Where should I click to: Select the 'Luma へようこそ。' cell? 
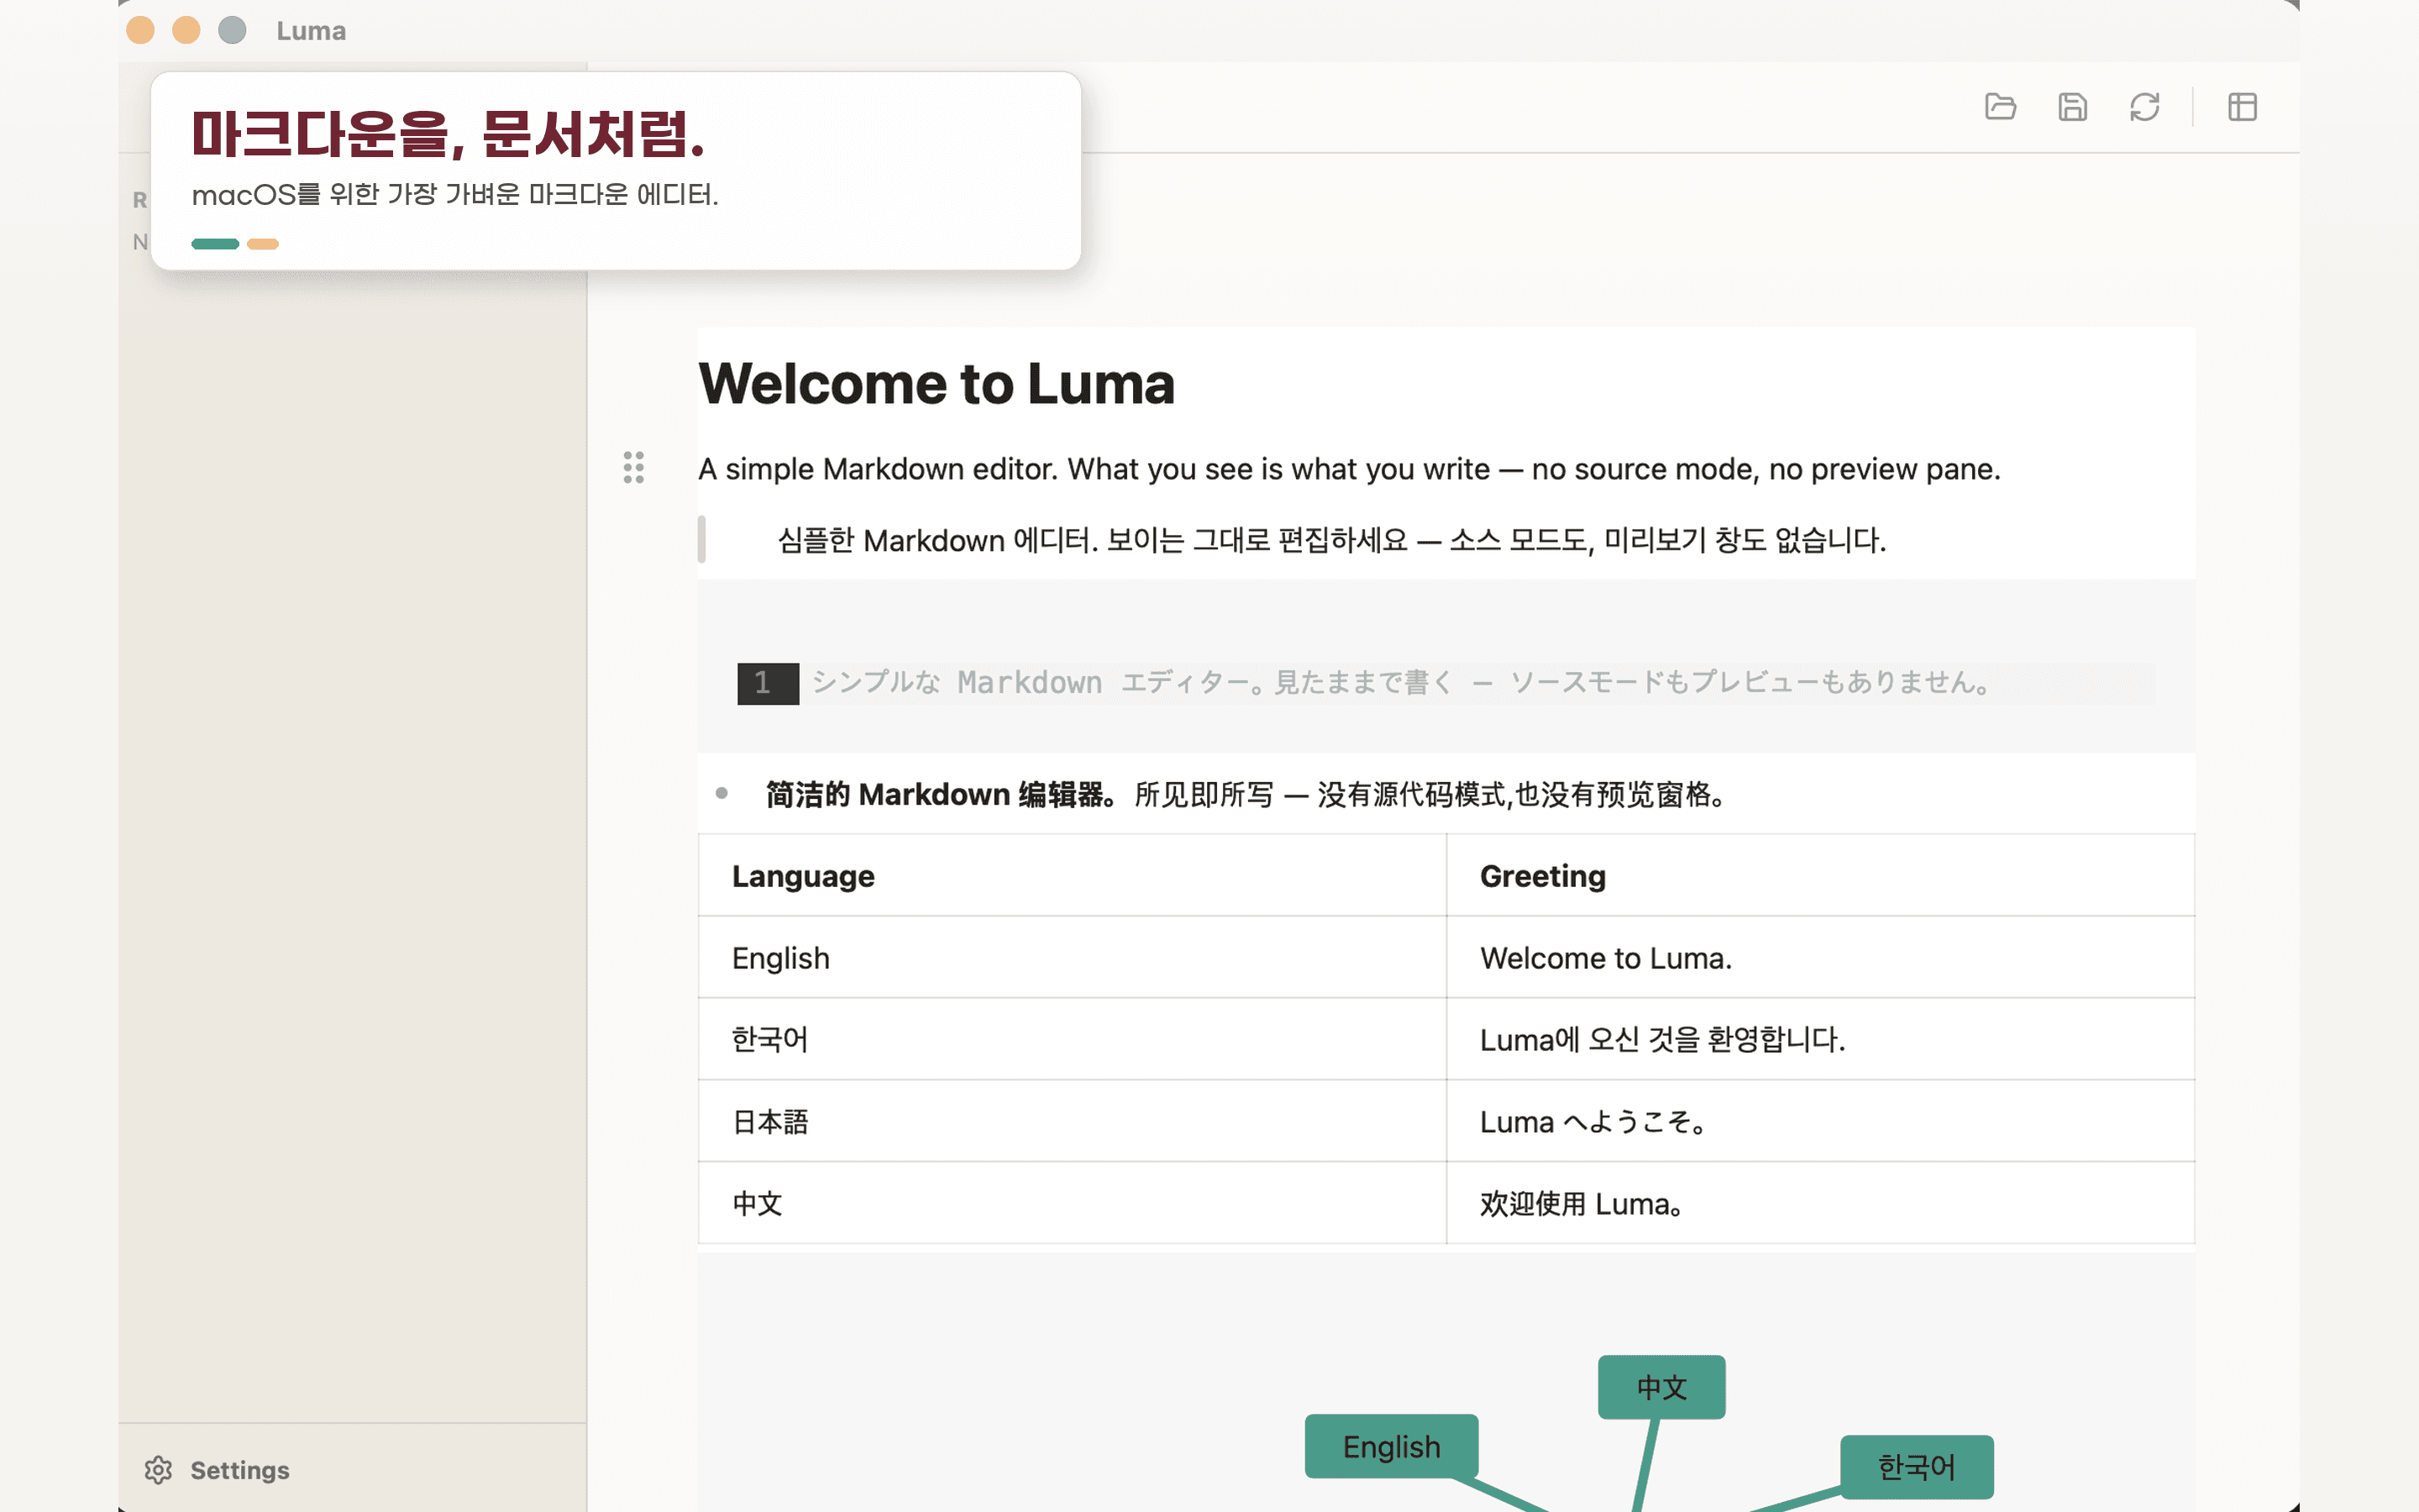(x=1820, y=1122)
